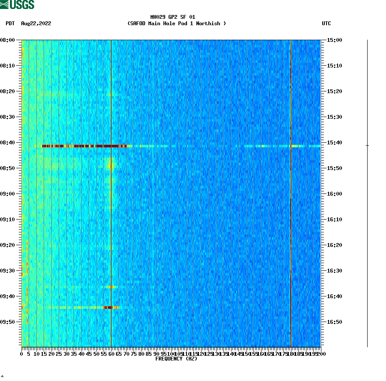Click the 0 Hz frequency tick label
Viewport: 386px width, 381px height.
coord(20,354)
